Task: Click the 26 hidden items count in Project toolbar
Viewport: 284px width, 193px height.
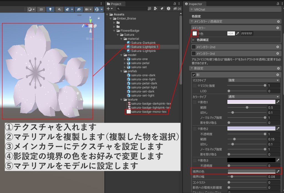Action: [x=177, y=9]
